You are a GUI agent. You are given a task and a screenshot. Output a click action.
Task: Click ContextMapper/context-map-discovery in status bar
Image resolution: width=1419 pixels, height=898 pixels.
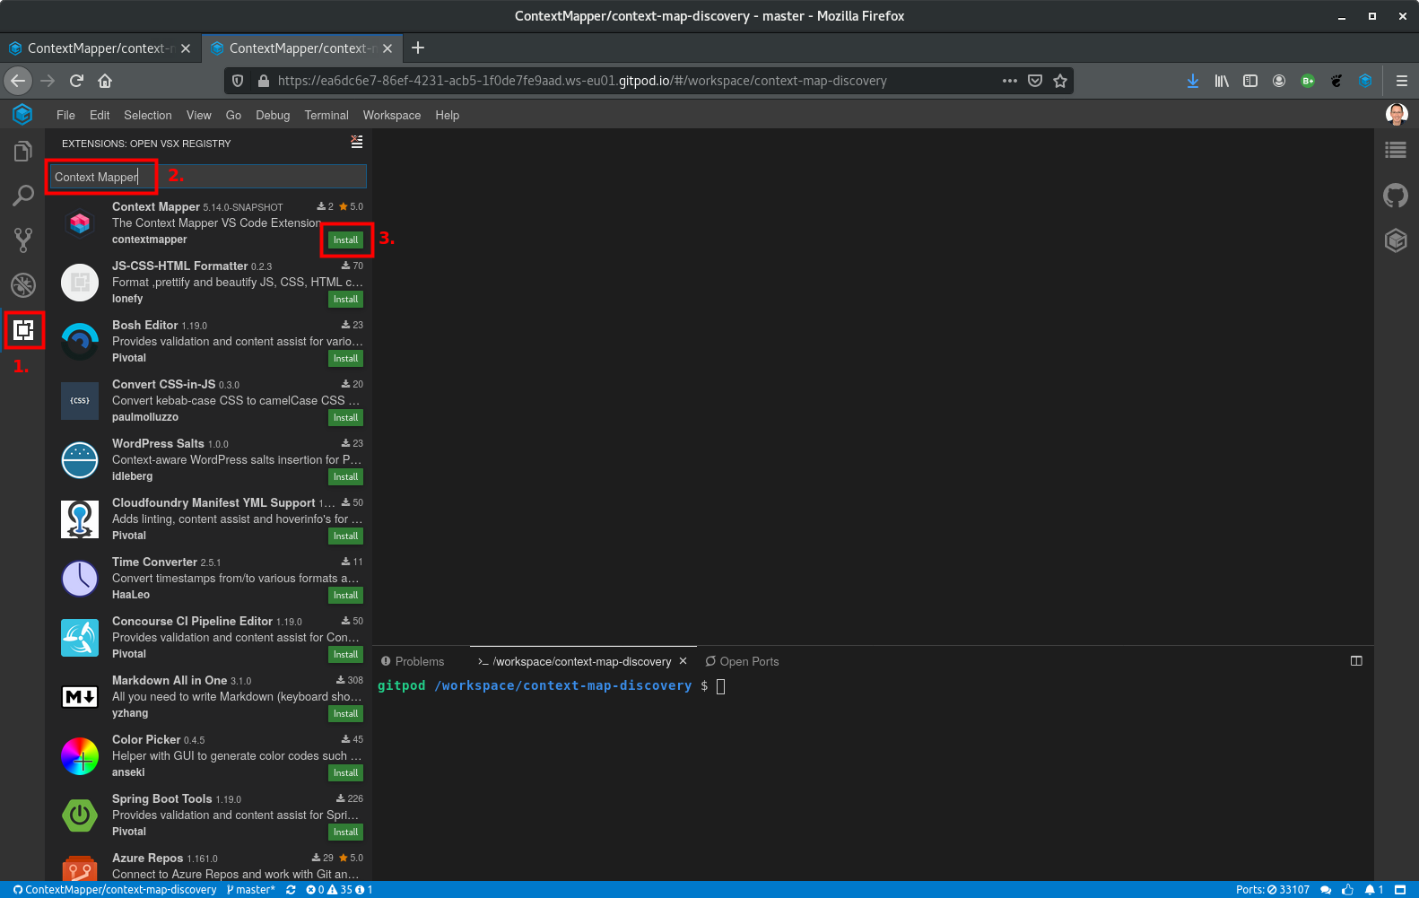[115, 890]
